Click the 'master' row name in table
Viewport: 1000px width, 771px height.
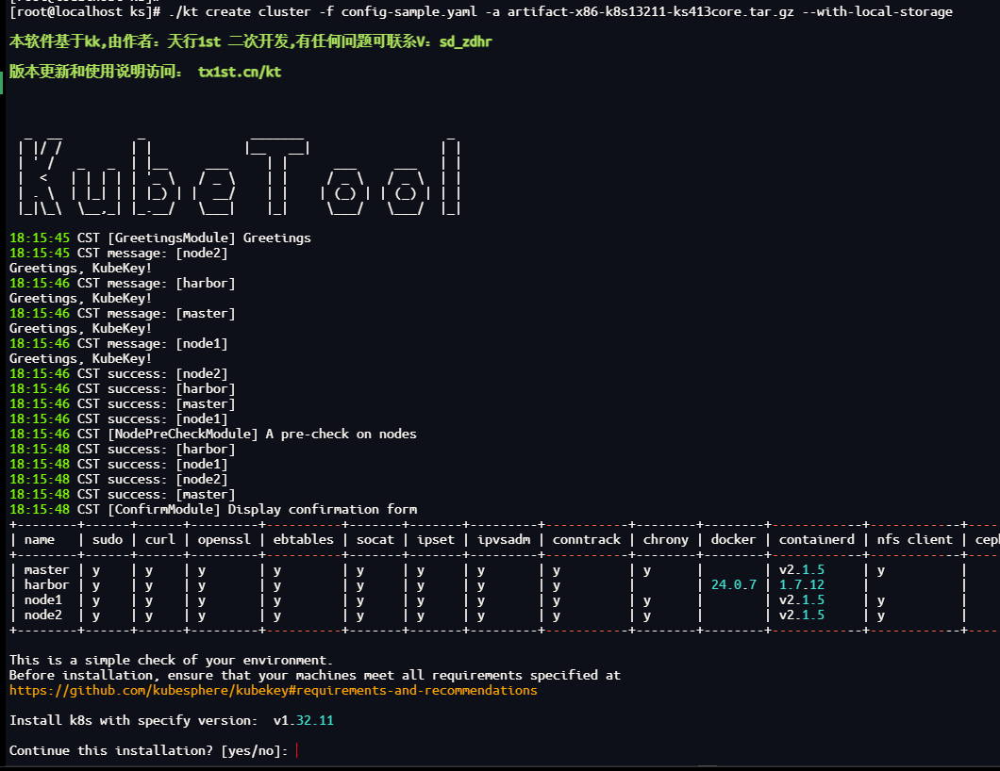click(46, 570)
